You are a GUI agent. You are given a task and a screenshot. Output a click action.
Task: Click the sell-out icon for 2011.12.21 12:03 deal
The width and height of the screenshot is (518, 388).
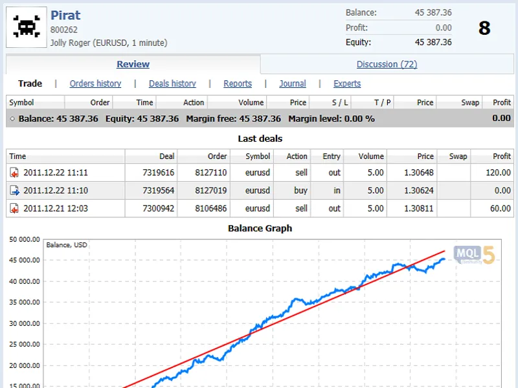point(14,208)
